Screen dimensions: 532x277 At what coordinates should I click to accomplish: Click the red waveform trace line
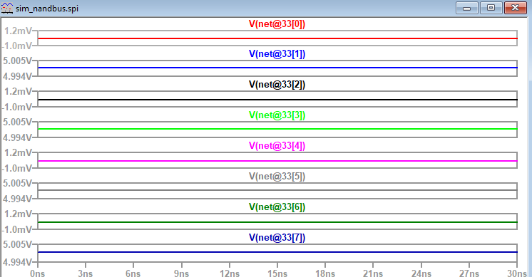[x=277, y=38]
